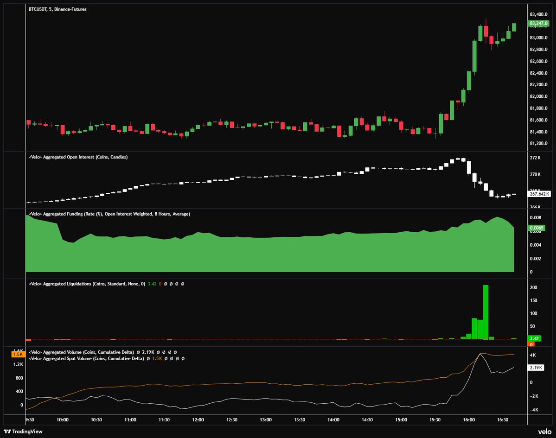
Task: Click the 82,400.0 price axis label
Action: 539,73
